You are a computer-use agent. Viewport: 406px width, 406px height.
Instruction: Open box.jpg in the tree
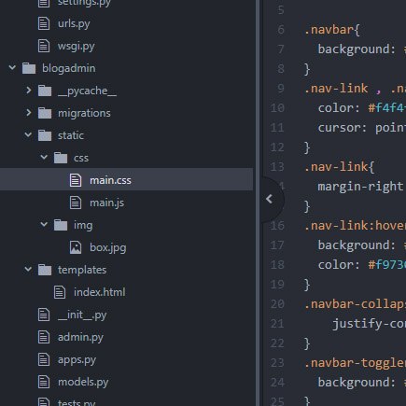tap(108, 248)
